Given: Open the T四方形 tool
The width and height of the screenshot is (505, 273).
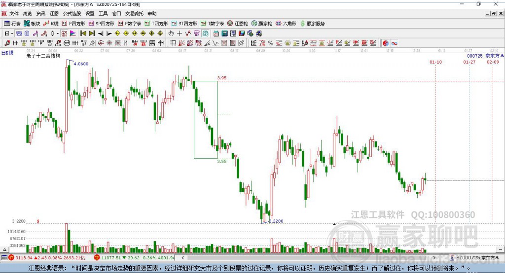Looking at the screenshot, I should [156, 24].
